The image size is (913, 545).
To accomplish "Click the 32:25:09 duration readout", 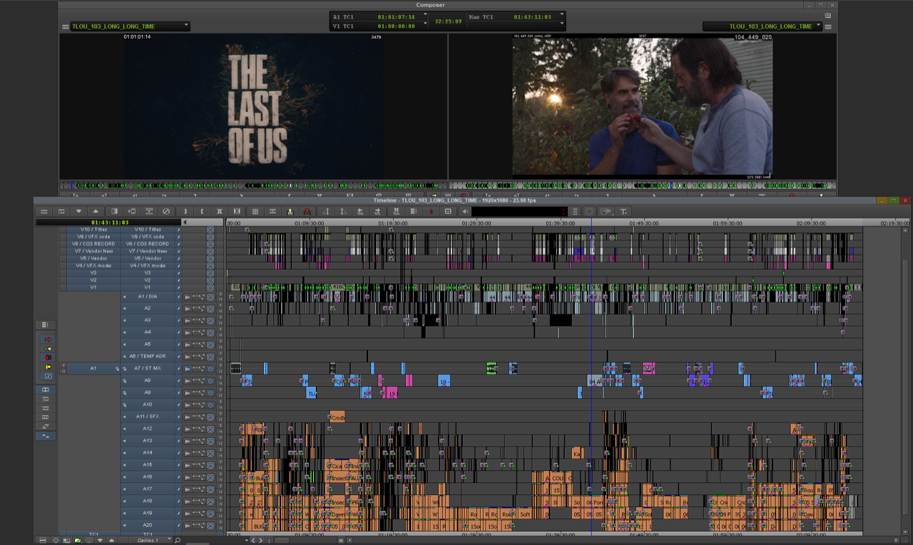I will 449,21.
